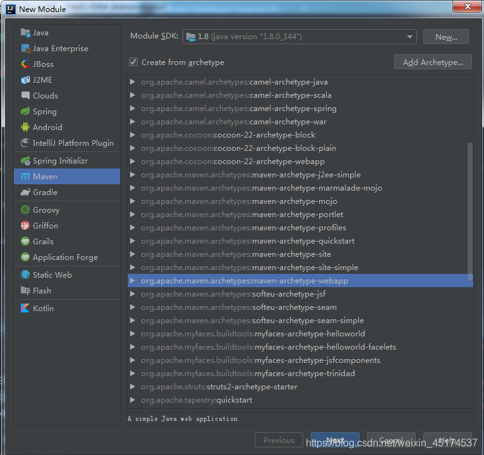Select Java Enterprise module type
This screenshot has width=484, height=455.
click(x=67, y=49)
